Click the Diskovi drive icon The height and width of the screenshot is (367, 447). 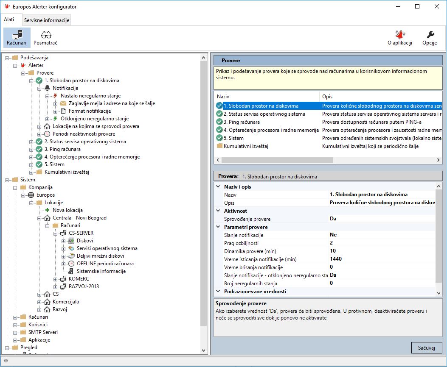(x=71, y=241)
